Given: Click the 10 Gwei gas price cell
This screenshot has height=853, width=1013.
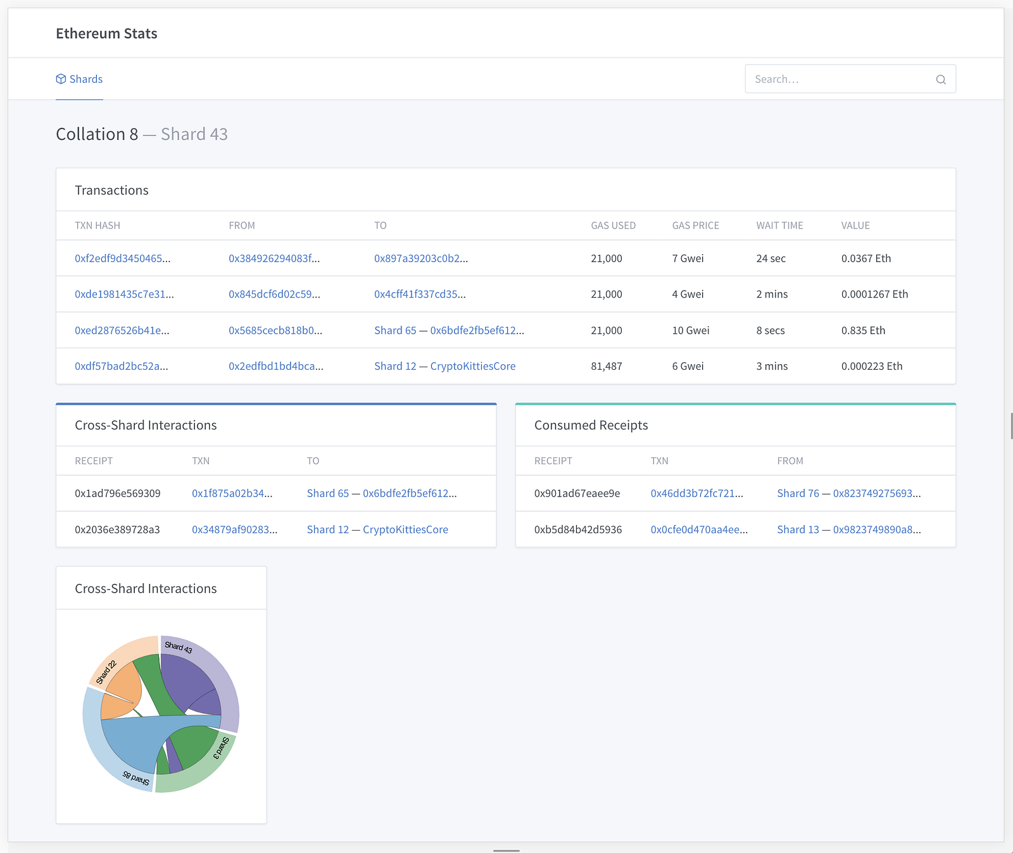Looking at the screenshot, I should coord(691,331).
